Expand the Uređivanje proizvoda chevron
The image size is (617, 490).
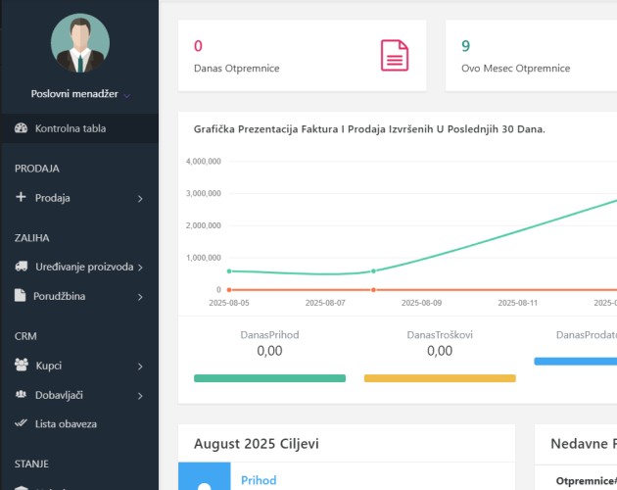(x=140, y=268)
